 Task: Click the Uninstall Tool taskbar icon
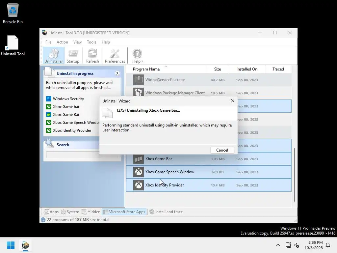(x=25, y=245)
